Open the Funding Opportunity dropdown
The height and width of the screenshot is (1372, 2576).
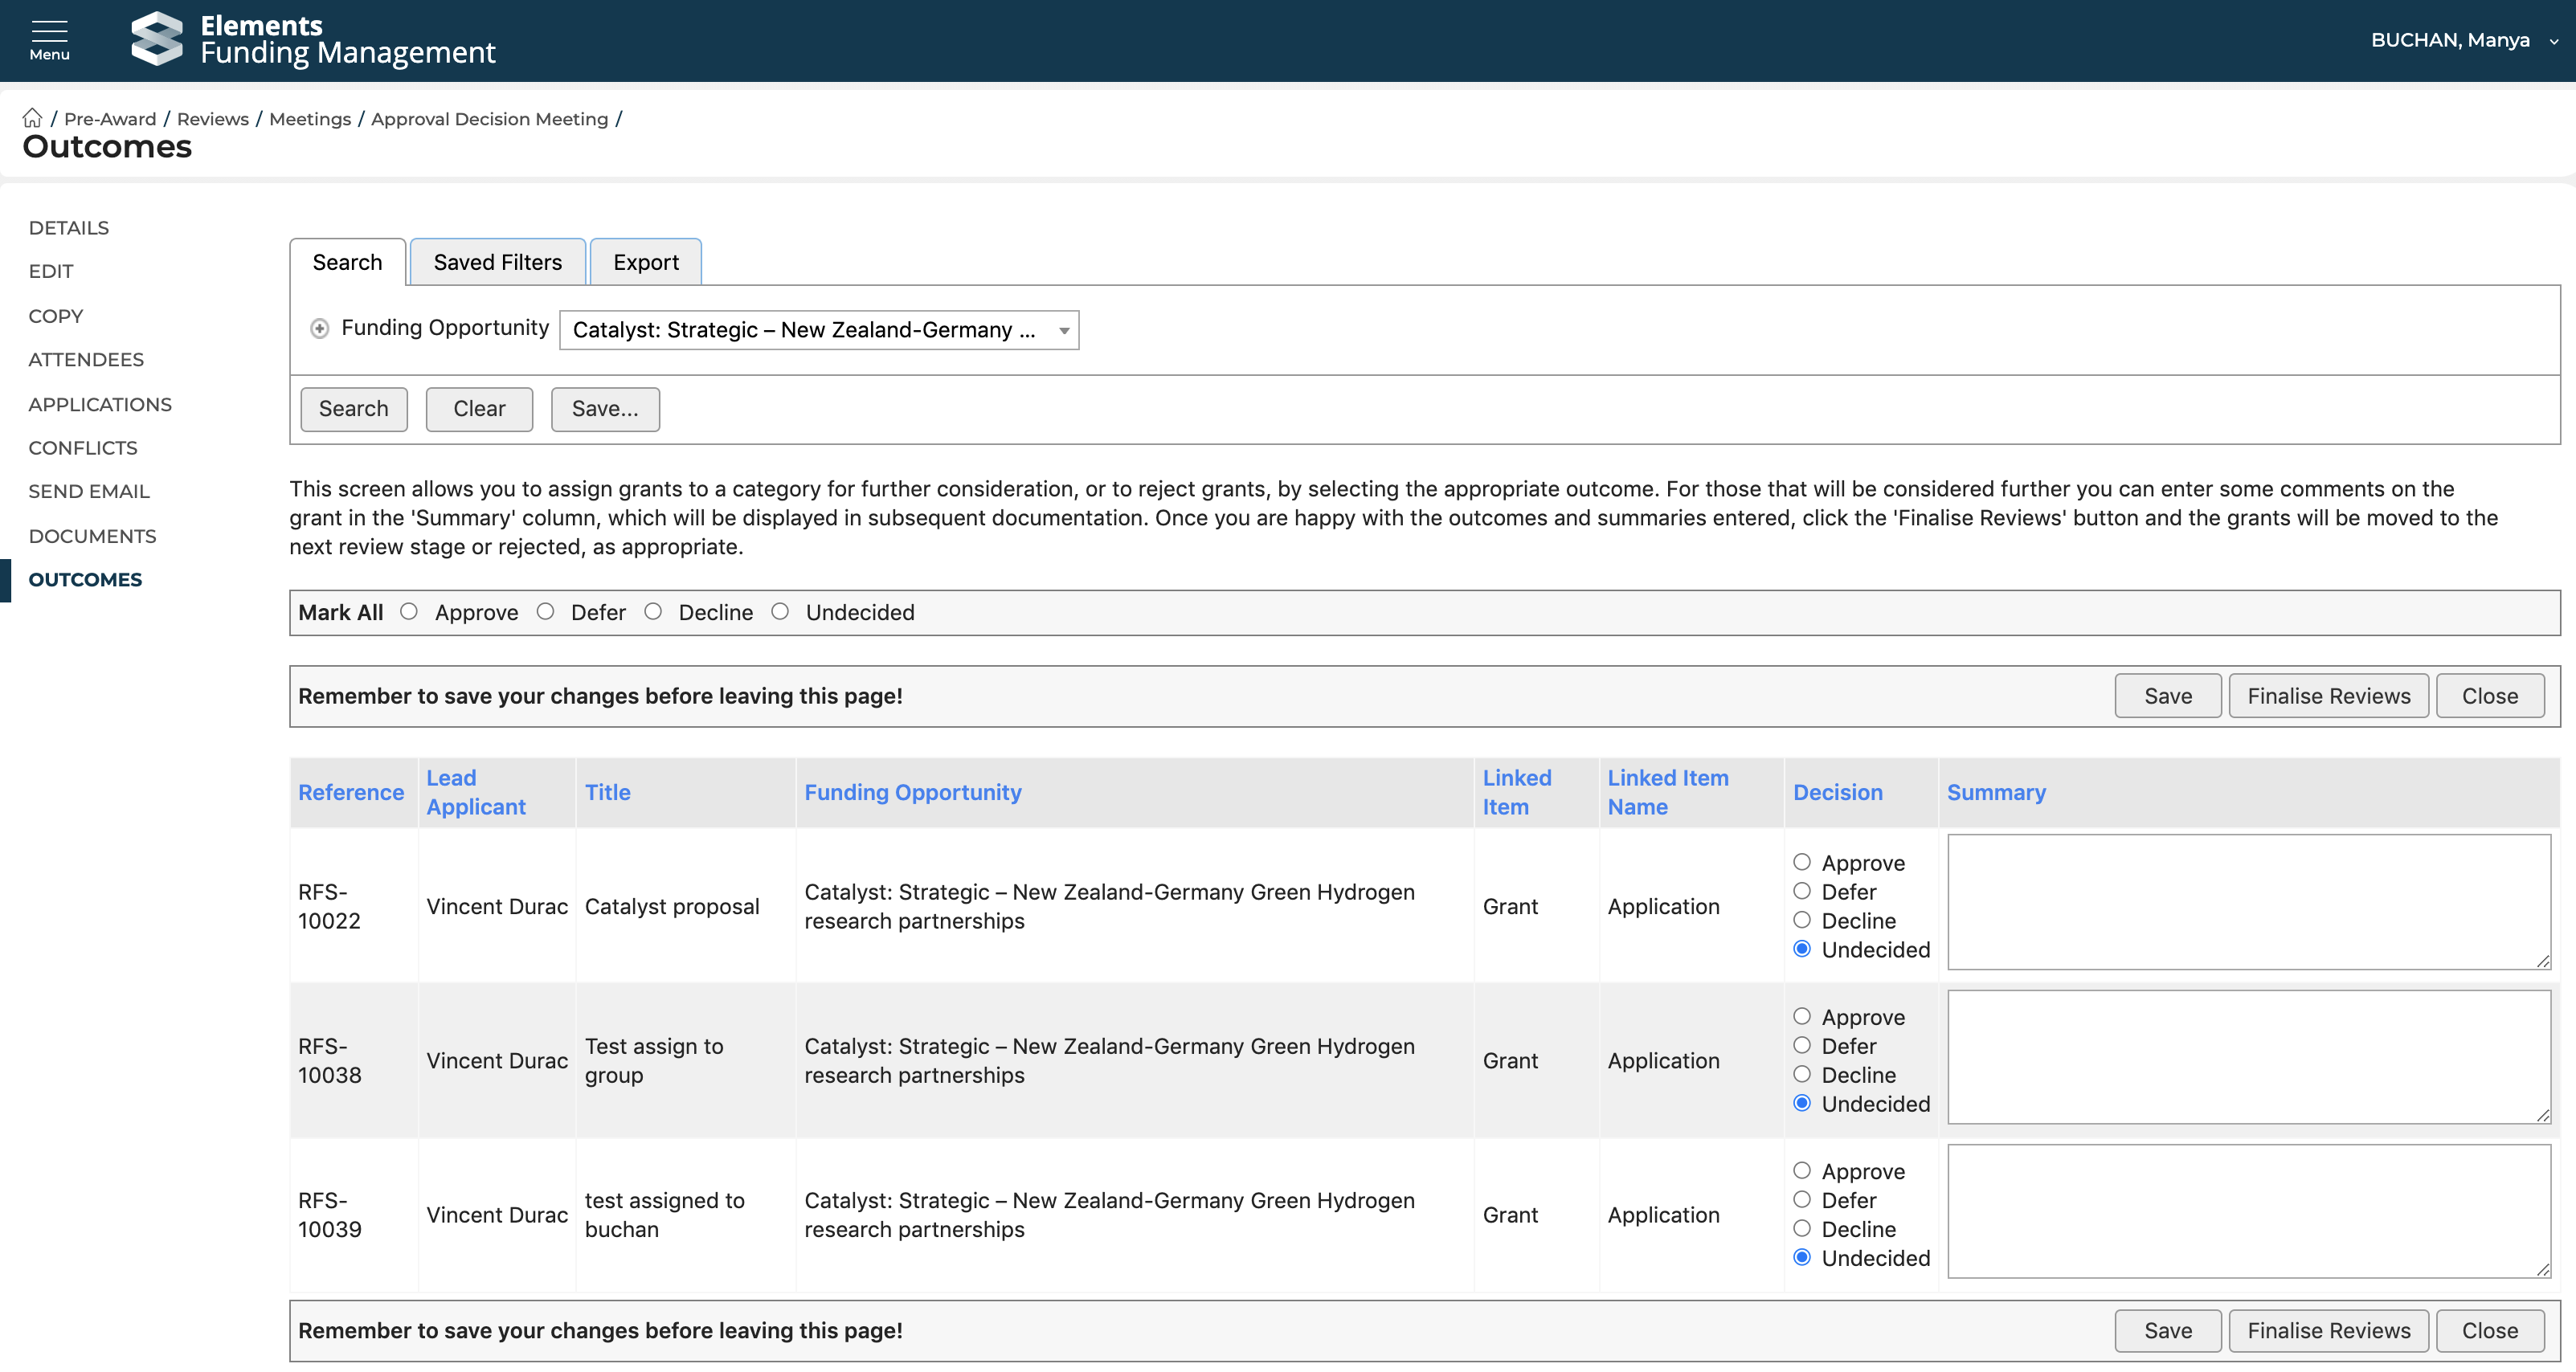tap(818, 330)
